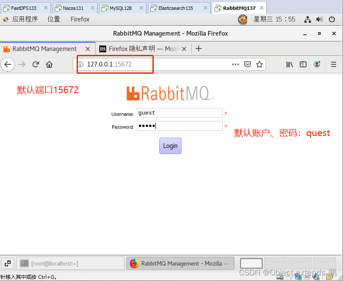Go back with the browser back arrow
This screenshot has width=343, height=281.
8,64
